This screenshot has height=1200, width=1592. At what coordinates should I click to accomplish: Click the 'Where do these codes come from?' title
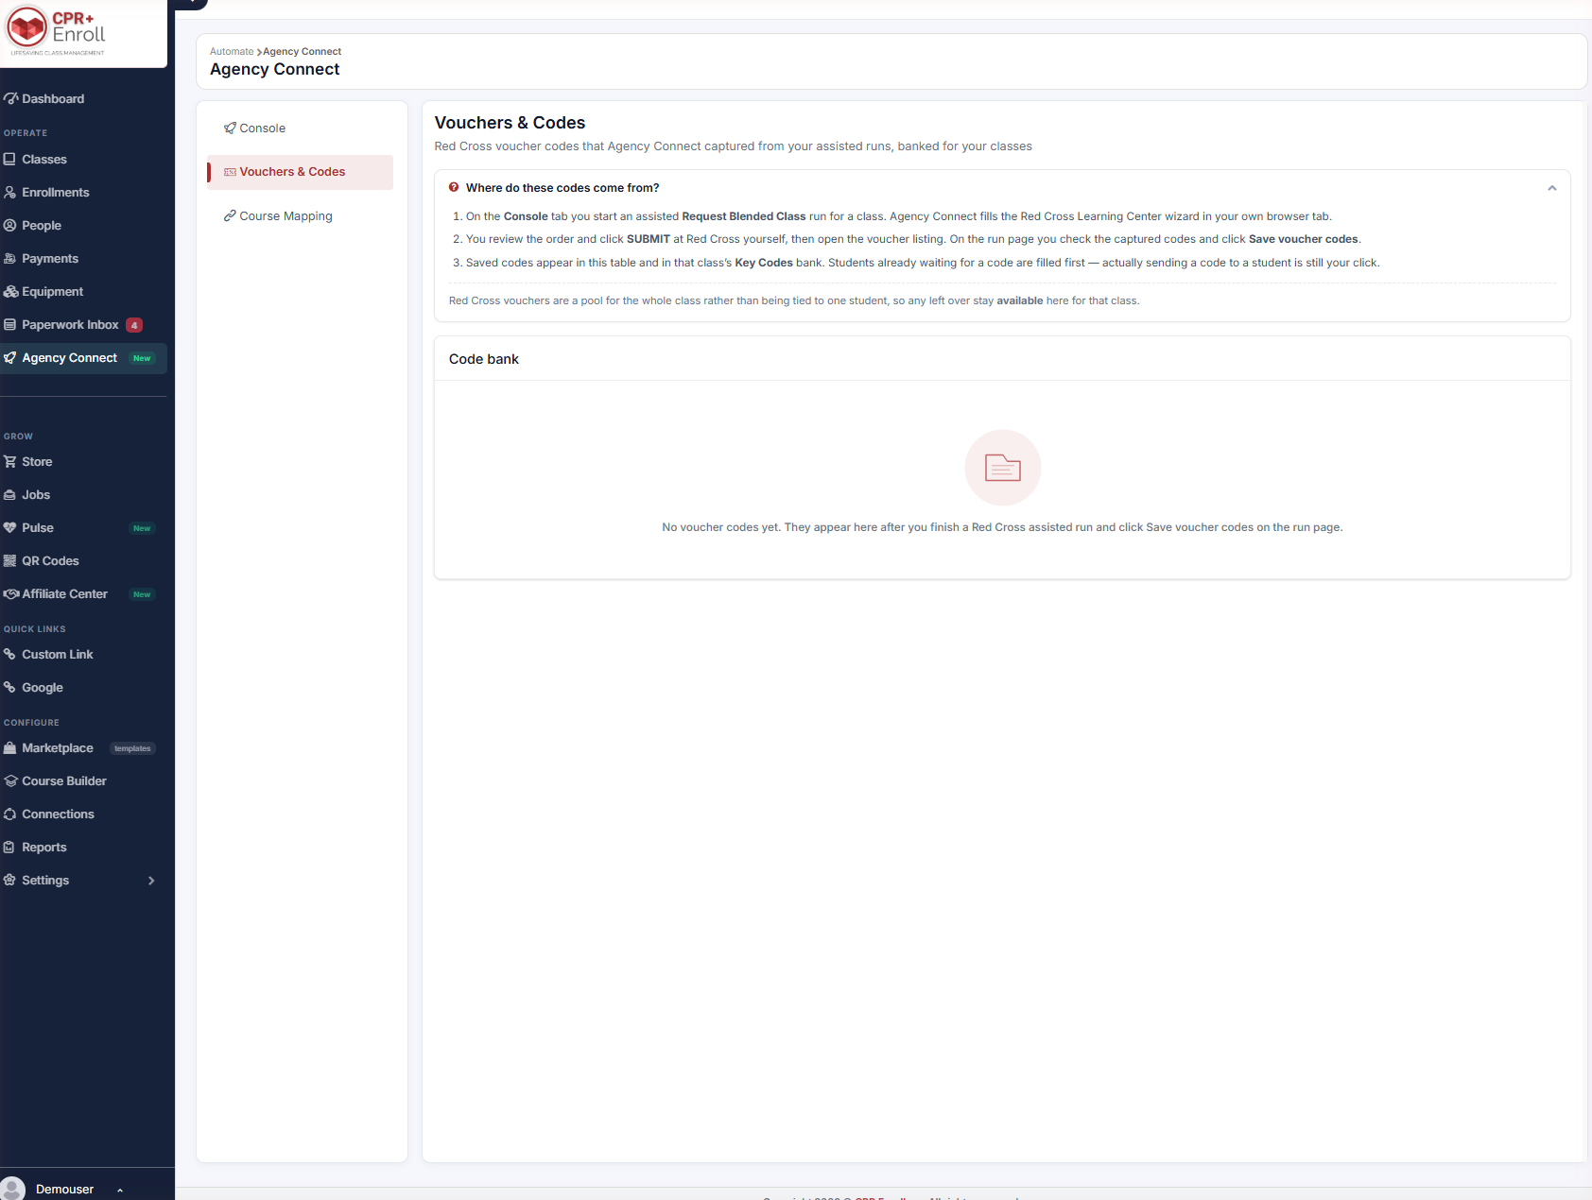coord(562,188)
